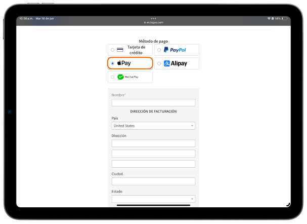307x224 pixels.
Task: Select the WeChat Pay radio button
Action: 112,77
